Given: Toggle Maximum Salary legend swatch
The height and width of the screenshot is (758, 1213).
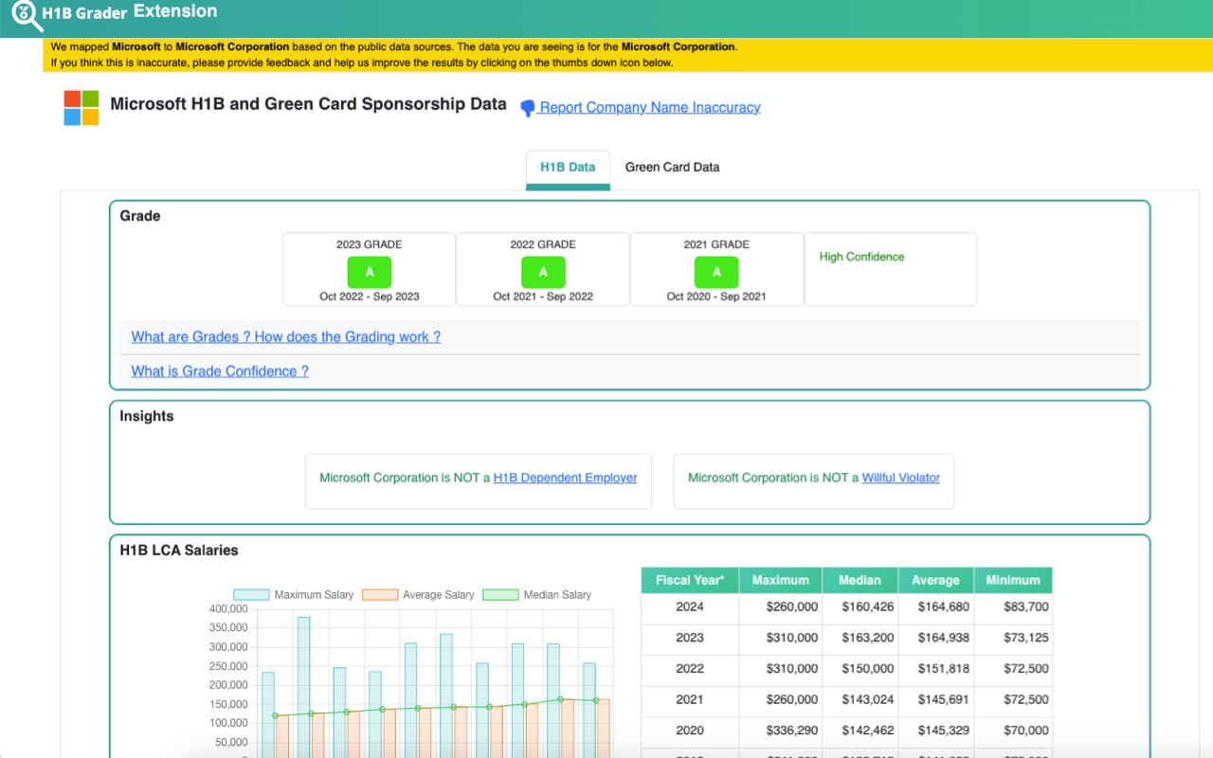Looking at the screenshot, I should coord(252,595).
